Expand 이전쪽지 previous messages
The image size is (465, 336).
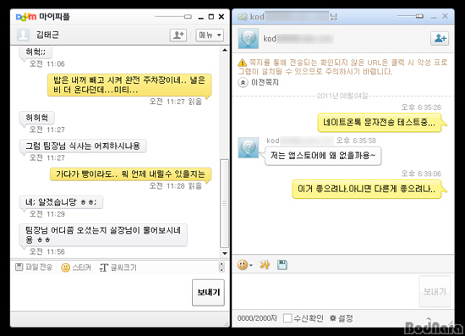click(x=259, y=82)
